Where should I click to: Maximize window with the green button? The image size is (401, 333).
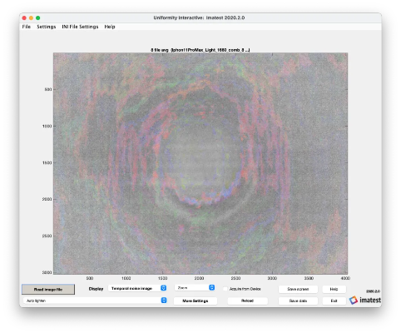coord(38,18)
